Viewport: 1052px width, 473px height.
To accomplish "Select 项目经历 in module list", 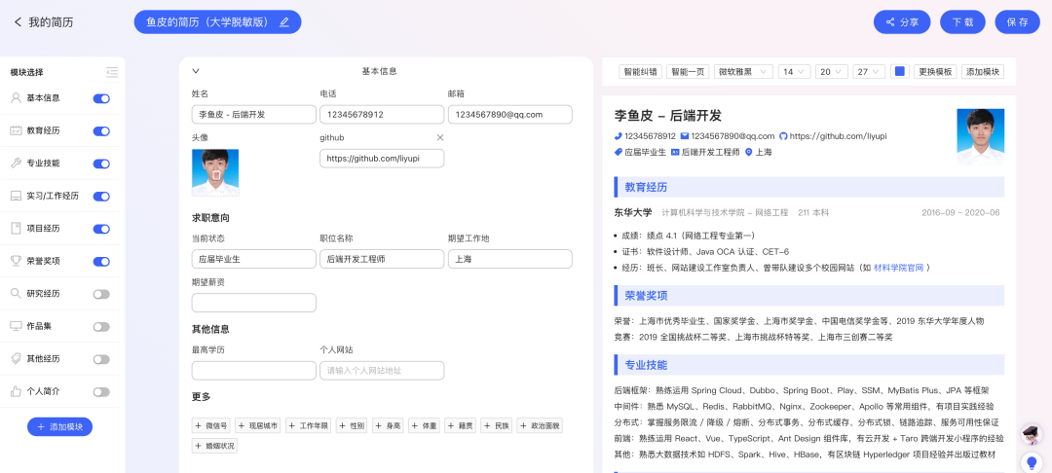I will [43, 229].
